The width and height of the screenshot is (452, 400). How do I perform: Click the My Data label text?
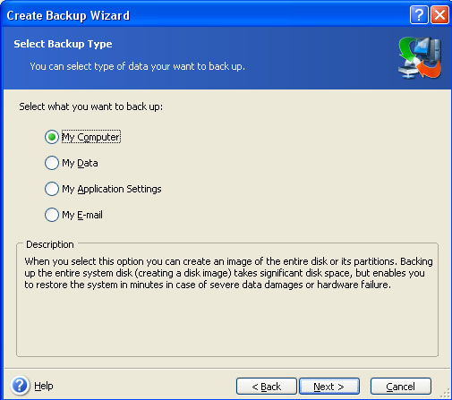[80, 163]
